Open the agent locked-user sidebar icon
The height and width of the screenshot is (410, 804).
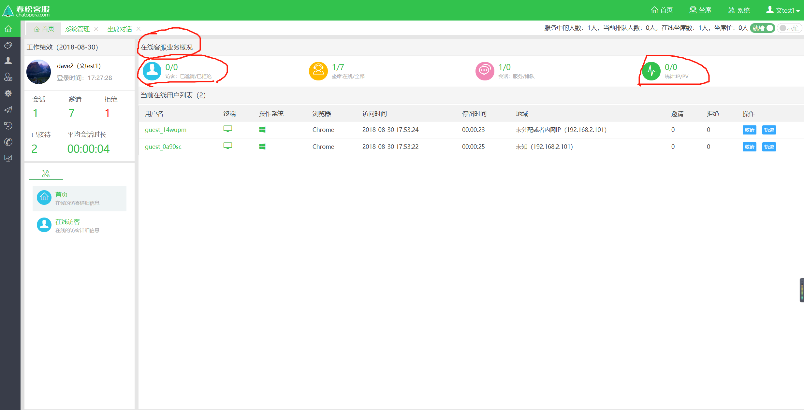tap(8, 77)
